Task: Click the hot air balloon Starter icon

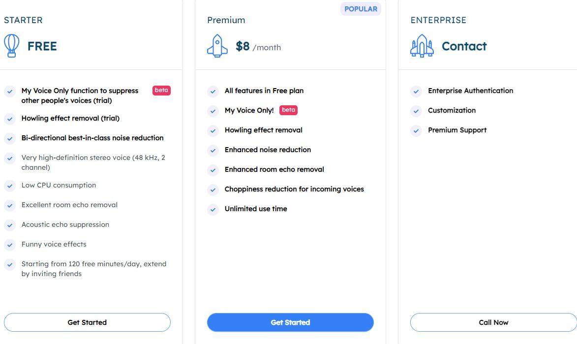Action: [11, 46]
